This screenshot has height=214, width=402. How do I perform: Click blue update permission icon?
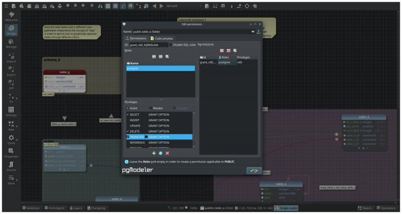161,153
